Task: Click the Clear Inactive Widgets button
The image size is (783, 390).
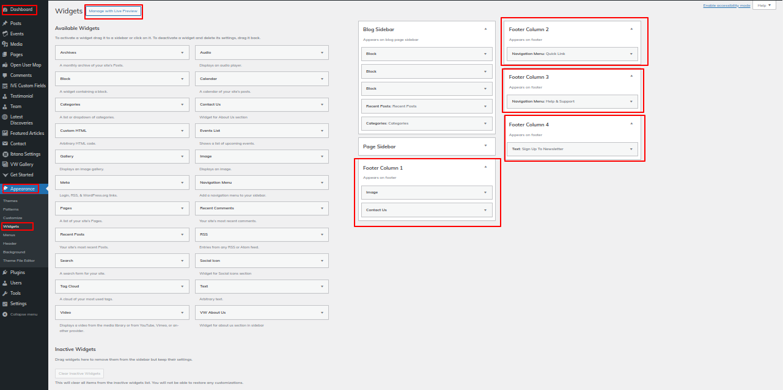Action: pyautogui.click(x=79, y=373)
